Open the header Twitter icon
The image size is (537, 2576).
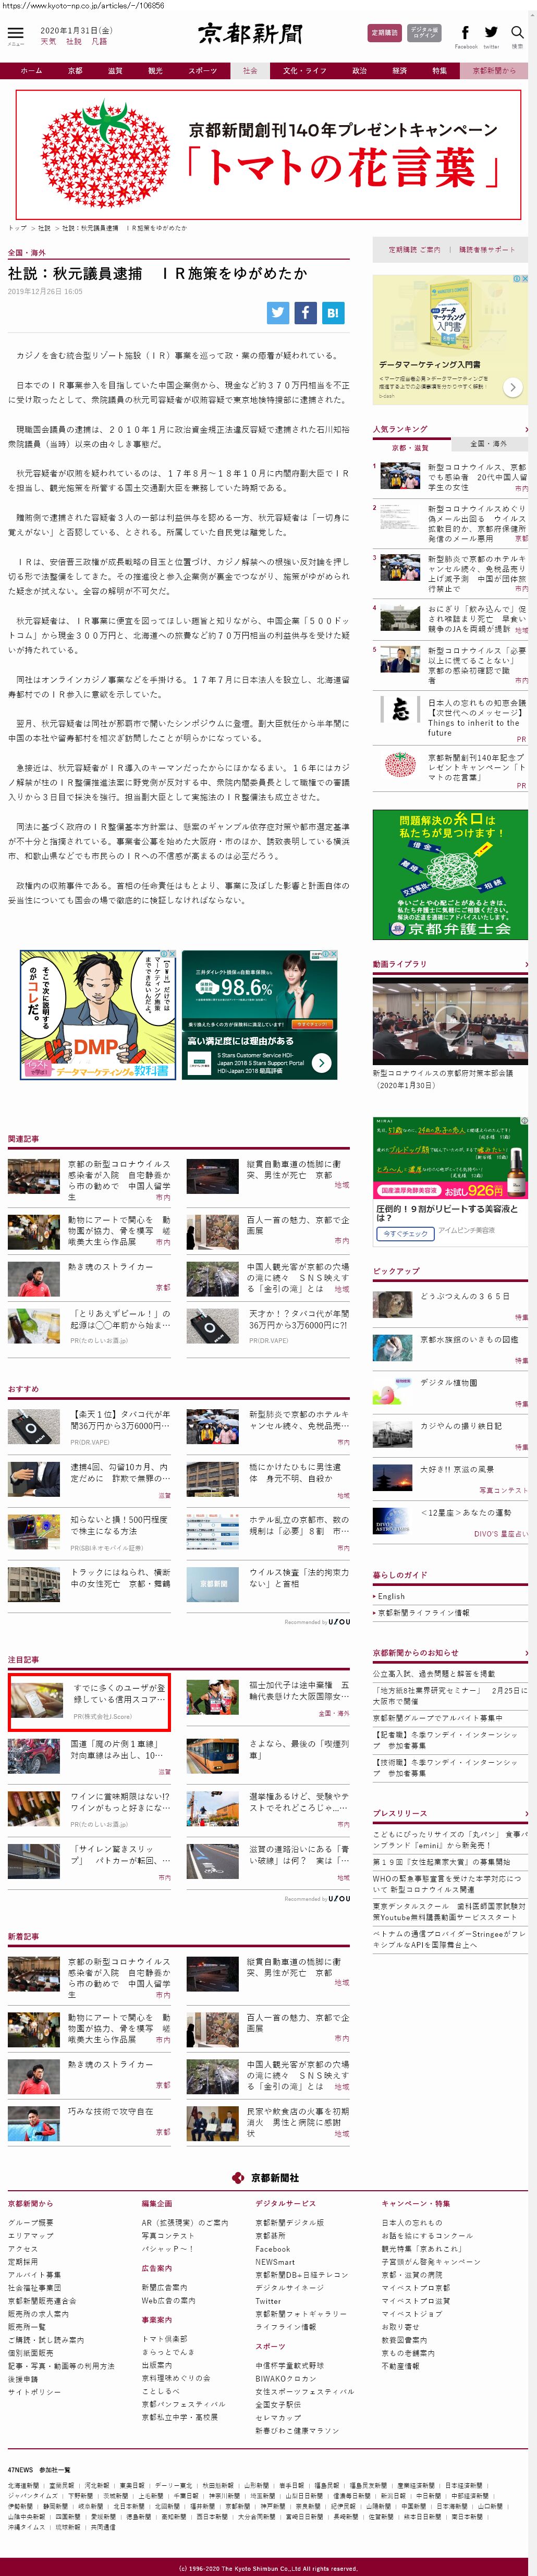click(491, 33)
